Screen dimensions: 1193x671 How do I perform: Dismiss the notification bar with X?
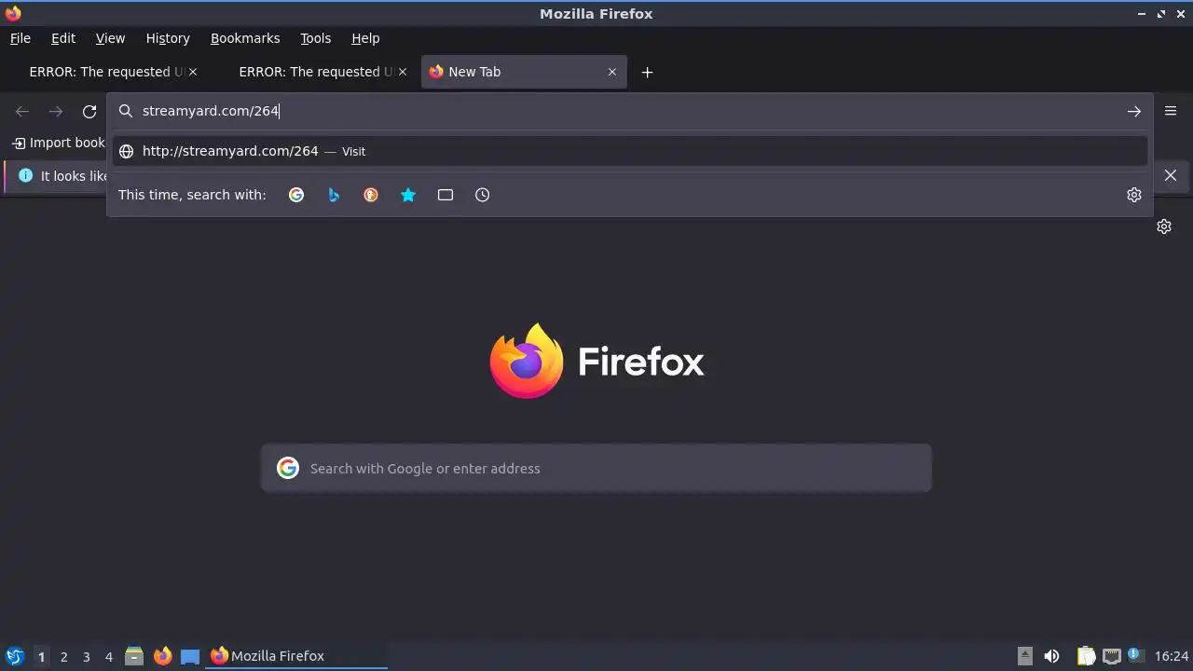coord(1171,175)
